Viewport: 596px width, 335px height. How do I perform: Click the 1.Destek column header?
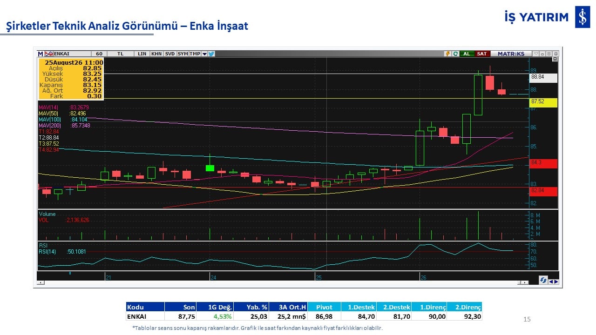tap(358, 307)
